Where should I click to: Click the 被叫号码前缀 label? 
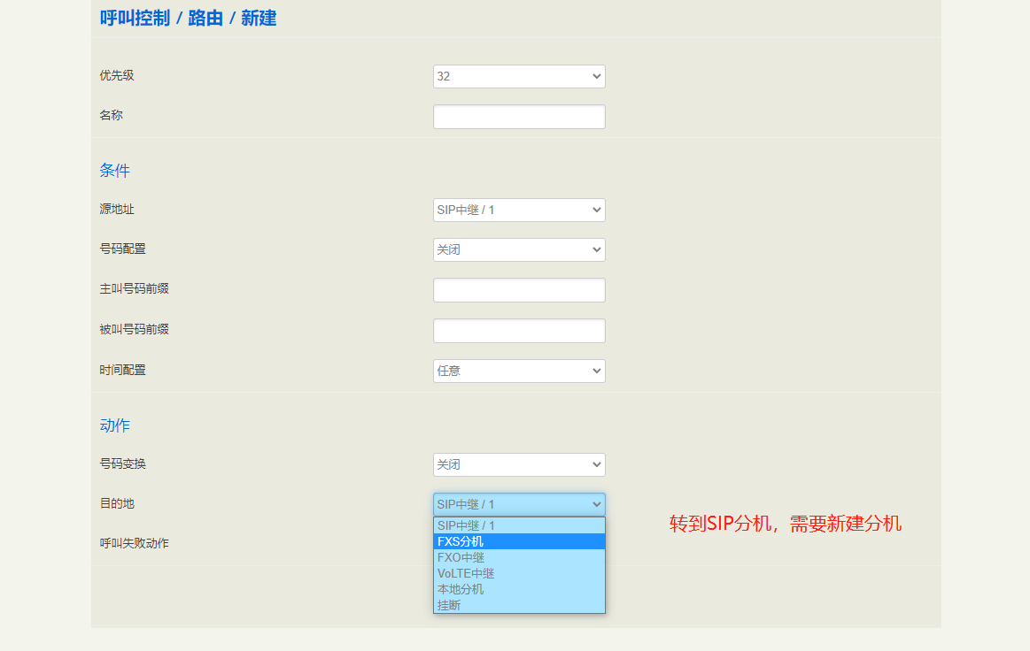tap(135, 329)
